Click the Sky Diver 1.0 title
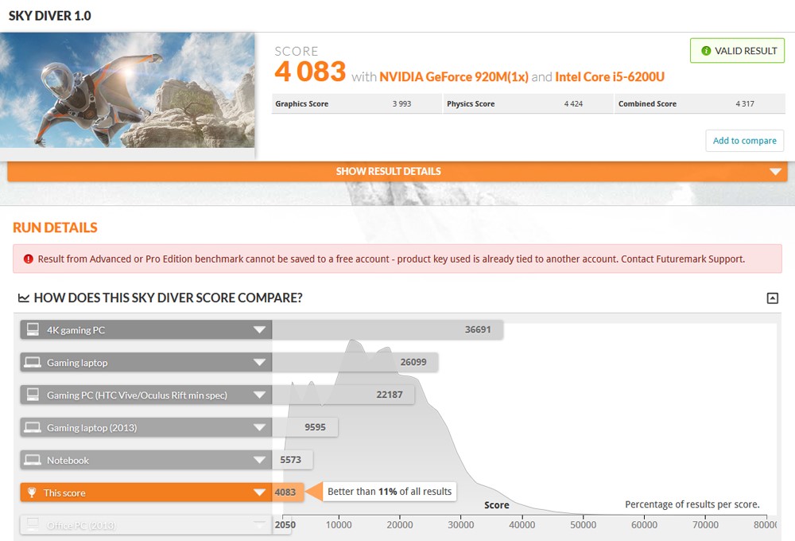This screenshot has height=541, width=795. [49, 16]
